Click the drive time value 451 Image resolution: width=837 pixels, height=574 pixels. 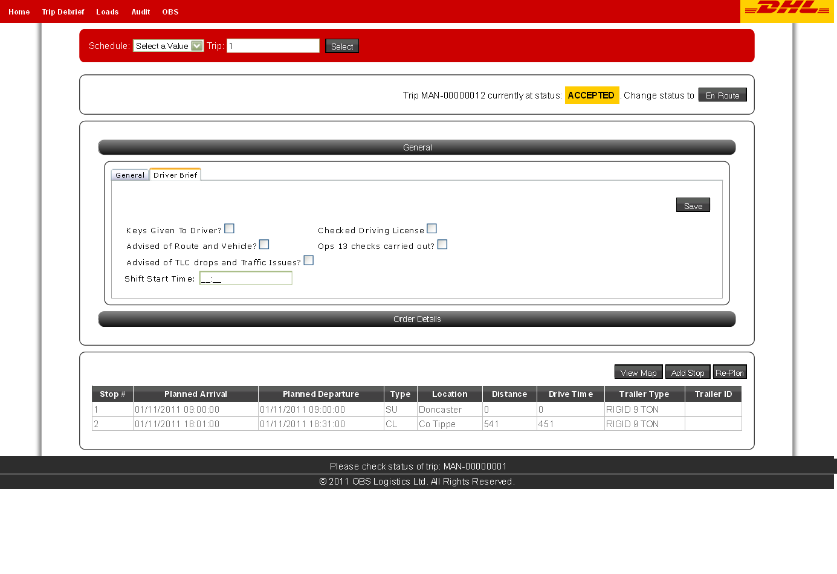click(x=570, y=424)
